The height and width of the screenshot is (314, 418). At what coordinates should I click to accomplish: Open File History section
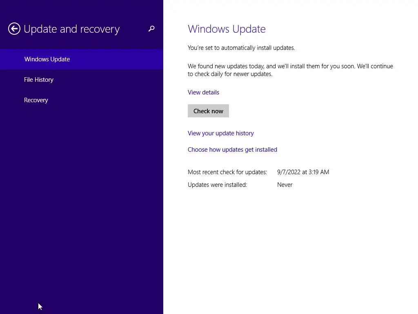tap(82, 80)
